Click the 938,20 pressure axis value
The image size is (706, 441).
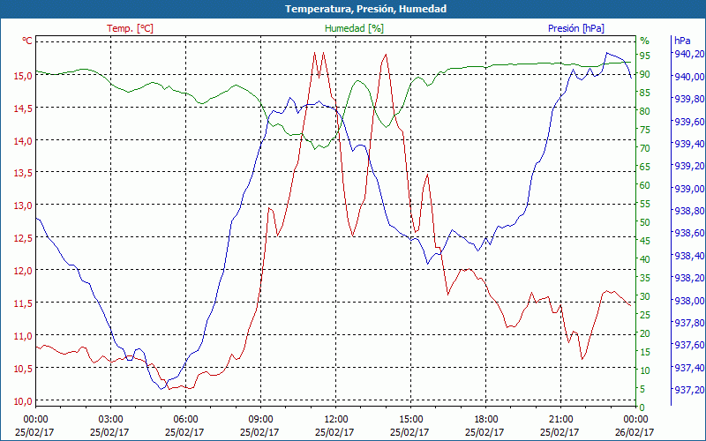[687, 278]
